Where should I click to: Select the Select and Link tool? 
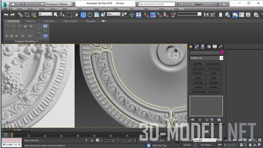coord(20,15)
